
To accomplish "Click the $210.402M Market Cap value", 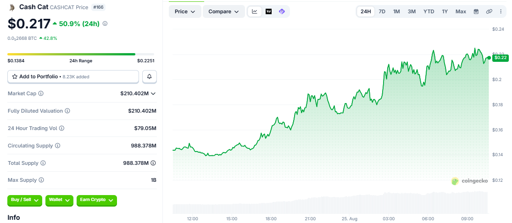I will coord(134,93).
